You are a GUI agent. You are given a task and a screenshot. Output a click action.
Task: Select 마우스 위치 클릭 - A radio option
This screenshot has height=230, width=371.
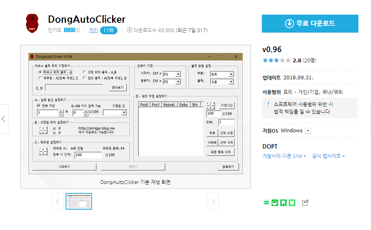click(x=40, y=72)
